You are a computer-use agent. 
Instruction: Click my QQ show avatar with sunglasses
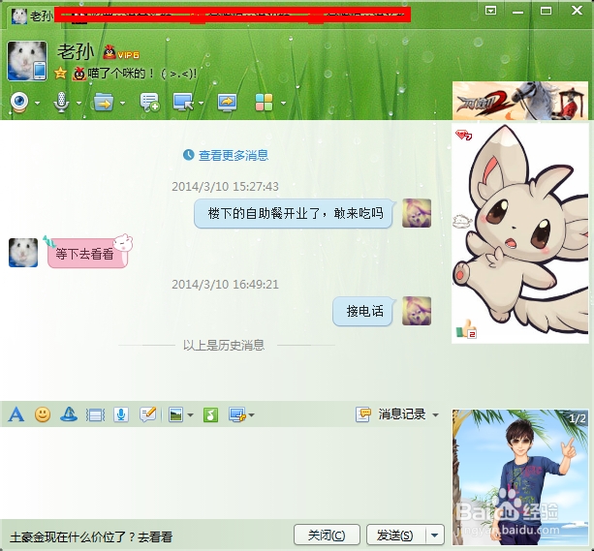pyautogui.click(x=520, y=477)
